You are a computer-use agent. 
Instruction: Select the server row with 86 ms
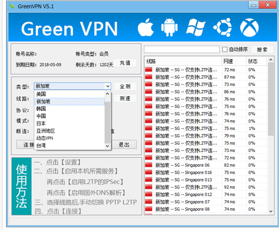[x=206, y=92]
